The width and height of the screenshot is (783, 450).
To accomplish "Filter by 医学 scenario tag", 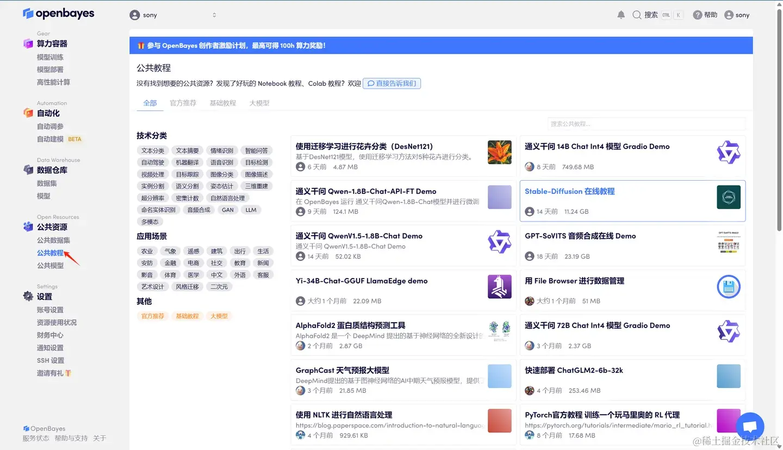I will [x=194, y=275].
